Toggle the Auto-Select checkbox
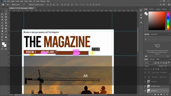171x96 pixels. coord(13,5)
